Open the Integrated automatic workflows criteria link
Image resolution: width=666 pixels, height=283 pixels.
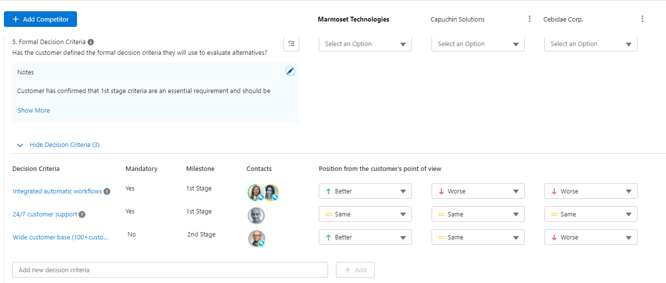pos(57,191)
